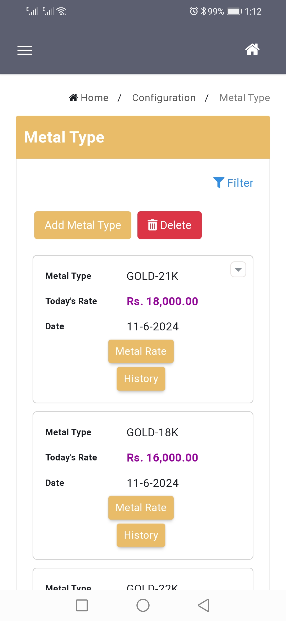Open the hamburger navigation menu

click(25, 50)
